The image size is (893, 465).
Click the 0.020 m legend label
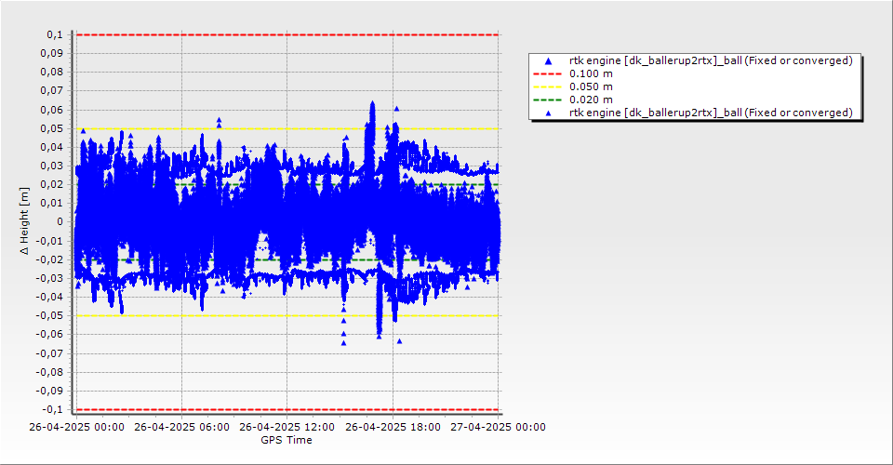(591, 100)
